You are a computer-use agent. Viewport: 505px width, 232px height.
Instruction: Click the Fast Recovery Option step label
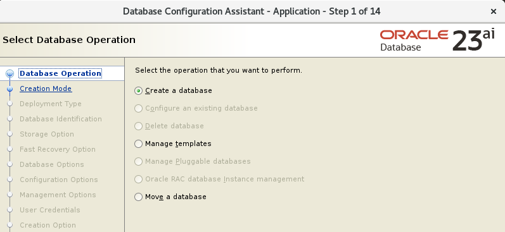(x=58, y=149)
